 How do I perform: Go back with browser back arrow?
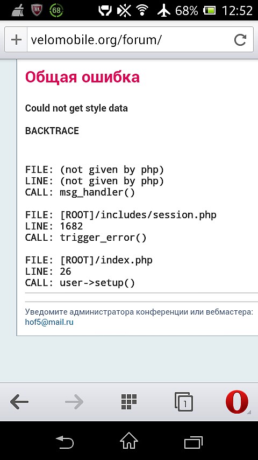click(19, 402)
